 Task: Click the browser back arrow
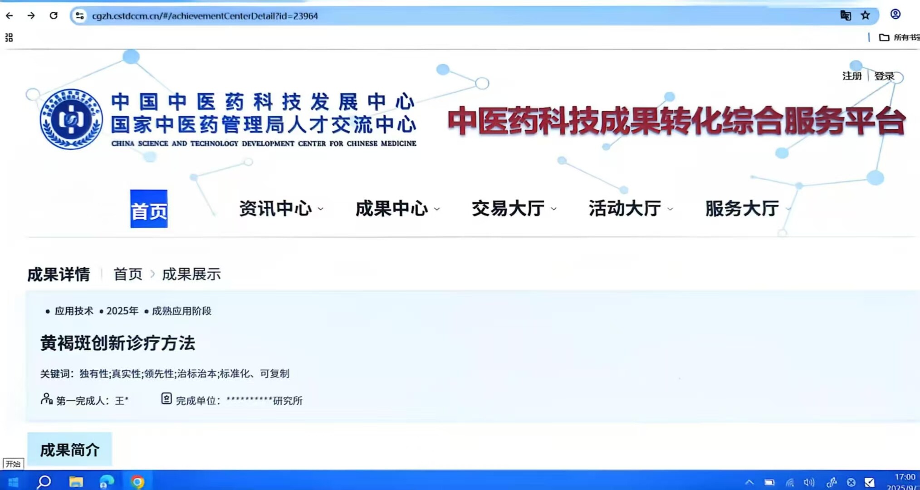(x=9, y=16)
